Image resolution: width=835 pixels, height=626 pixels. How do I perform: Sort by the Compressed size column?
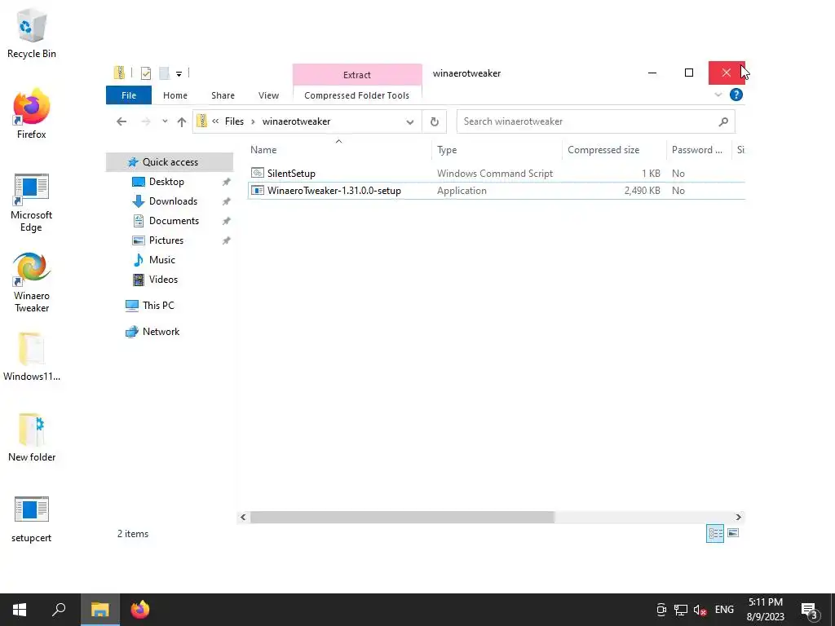pos(614,150)
